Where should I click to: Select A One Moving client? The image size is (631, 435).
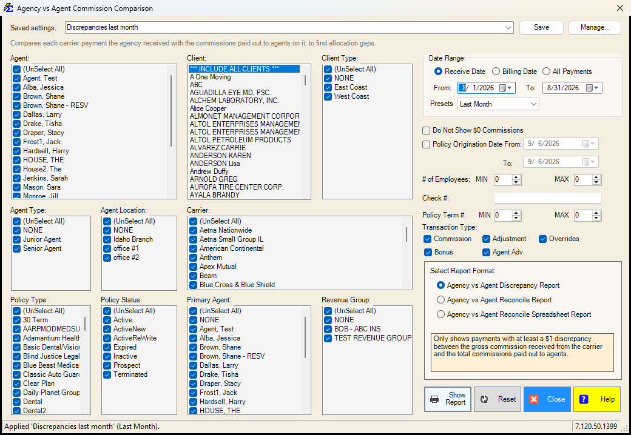(x=245, y=77)
